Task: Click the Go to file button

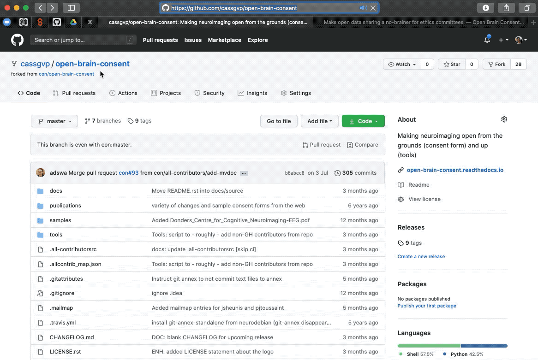Action: pos(279,121)
